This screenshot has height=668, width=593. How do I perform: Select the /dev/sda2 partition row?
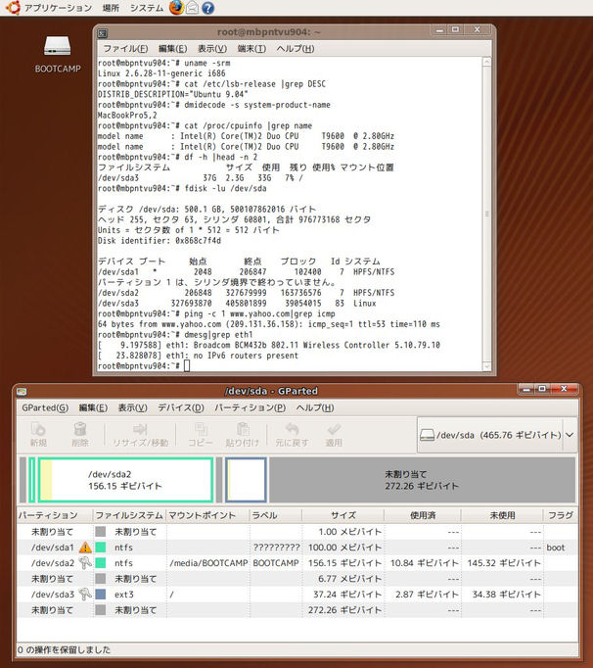click(x=297, y=563)
